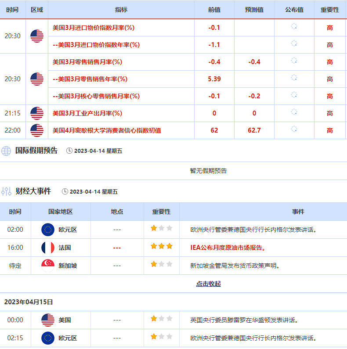
Task: Click the Singapore flag icon
Action: pyautogui.click(x=47, y=266)
